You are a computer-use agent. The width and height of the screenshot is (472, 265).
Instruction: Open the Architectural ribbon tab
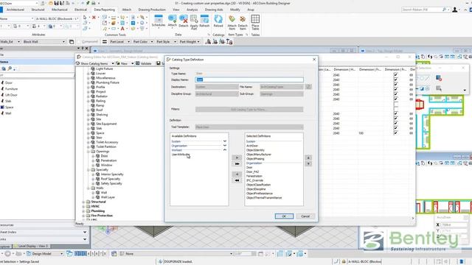[15, 10]
